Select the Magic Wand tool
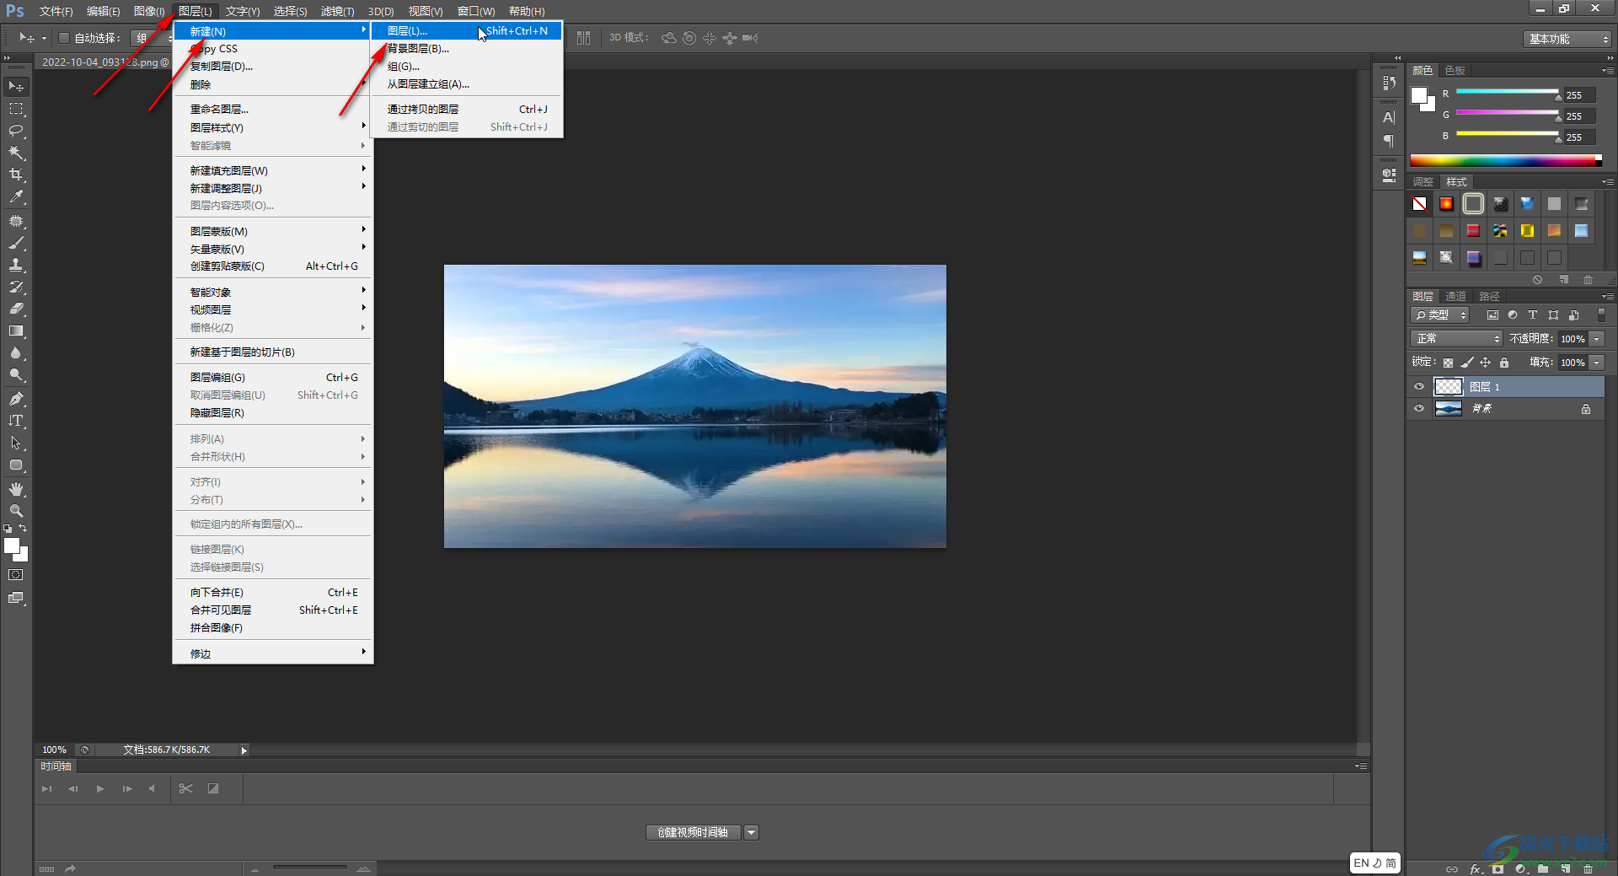The image size is (1618, 876). tap(16, 153)
